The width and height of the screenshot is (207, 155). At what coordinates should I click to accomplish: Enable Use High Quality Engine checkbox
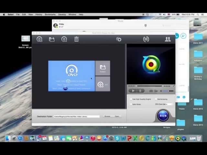(131, 99)
